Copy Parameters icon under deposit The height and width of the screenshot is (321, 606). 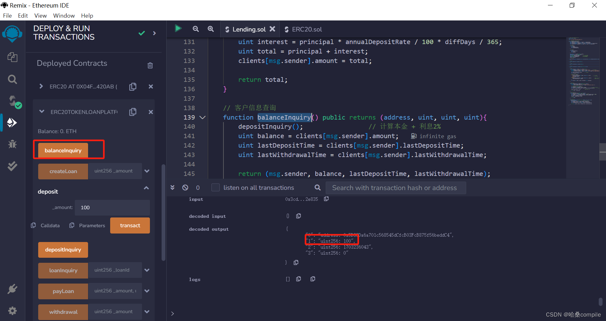[x=72, y=225]
